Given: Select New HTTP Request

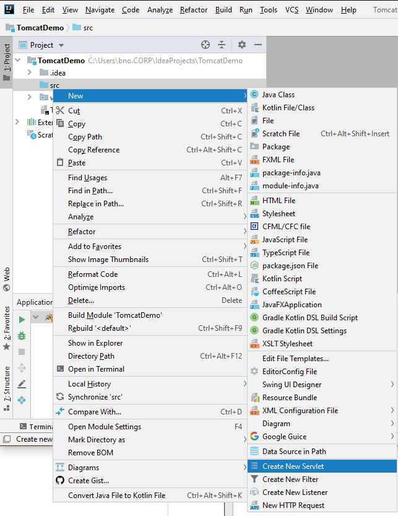Looking at the screenshot, I should [x=322, y=505].
